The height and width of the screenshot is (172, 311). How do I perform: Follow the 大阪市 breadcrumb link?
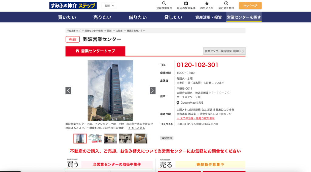click(x=119, y=31)
